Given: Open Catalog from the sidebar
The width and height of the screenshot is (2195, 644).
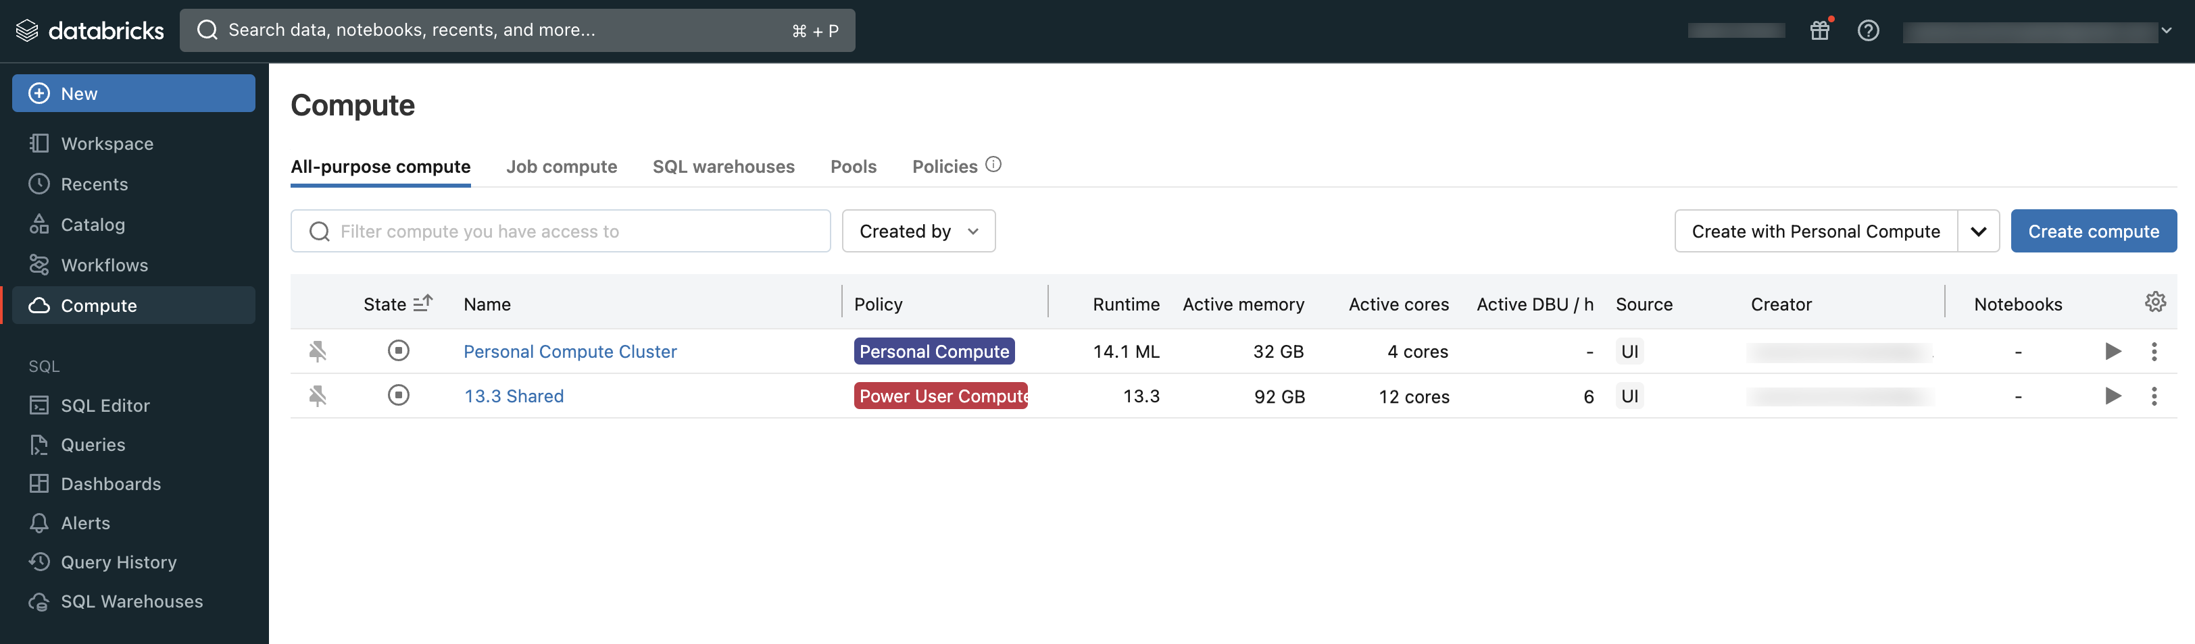Looking at the screenshot, I should (x=93, y=225).
